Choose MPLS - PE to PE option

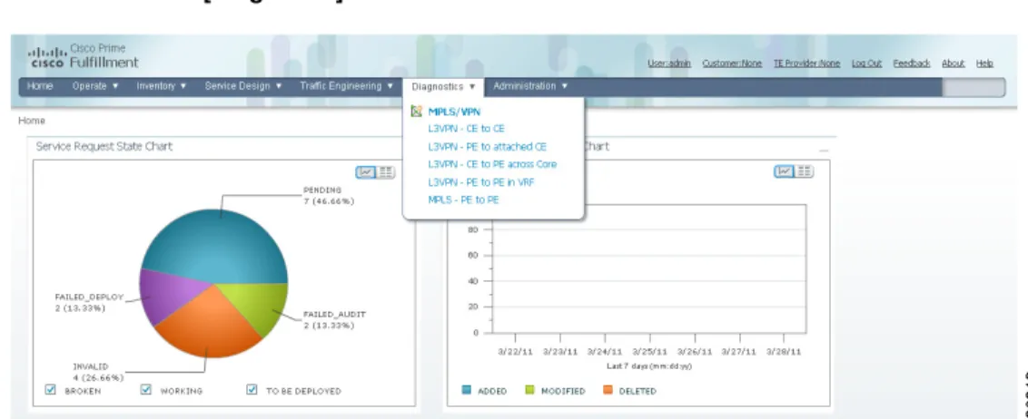coord(463,200)
